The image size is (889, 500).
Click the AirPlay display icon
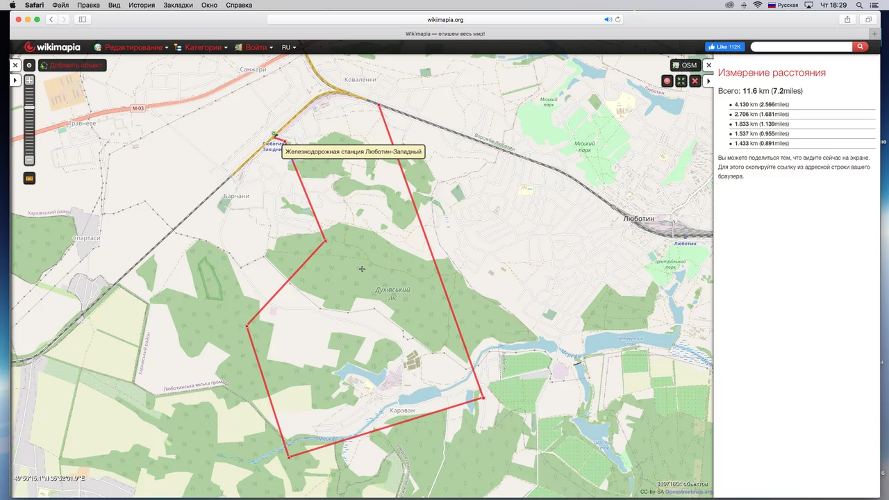click(808, 5)
